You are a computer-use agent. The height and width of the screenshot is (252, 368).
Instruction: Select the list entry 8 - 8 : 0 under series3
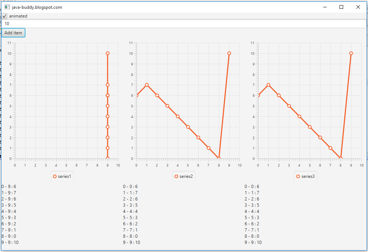click(251, 236)
